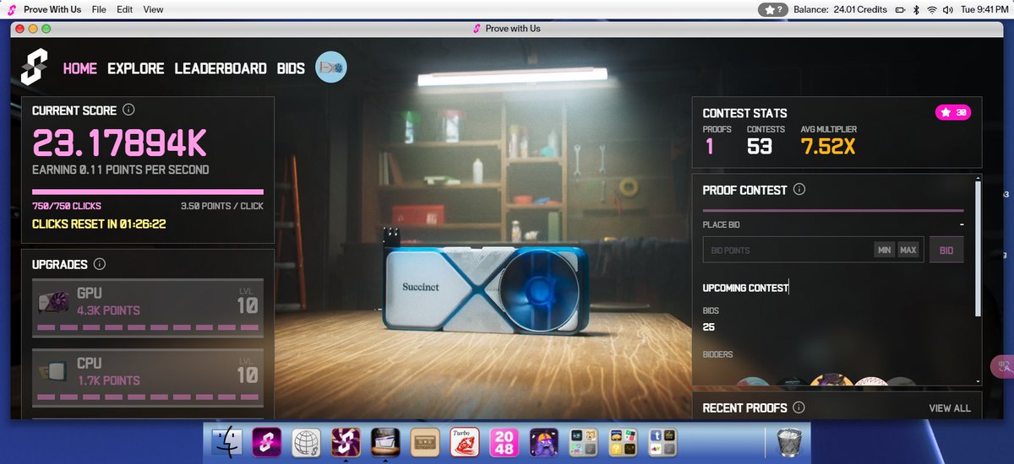Click the 750/750 CLICKS counter
Viewport: 1014px width, 464px height.
67,206
